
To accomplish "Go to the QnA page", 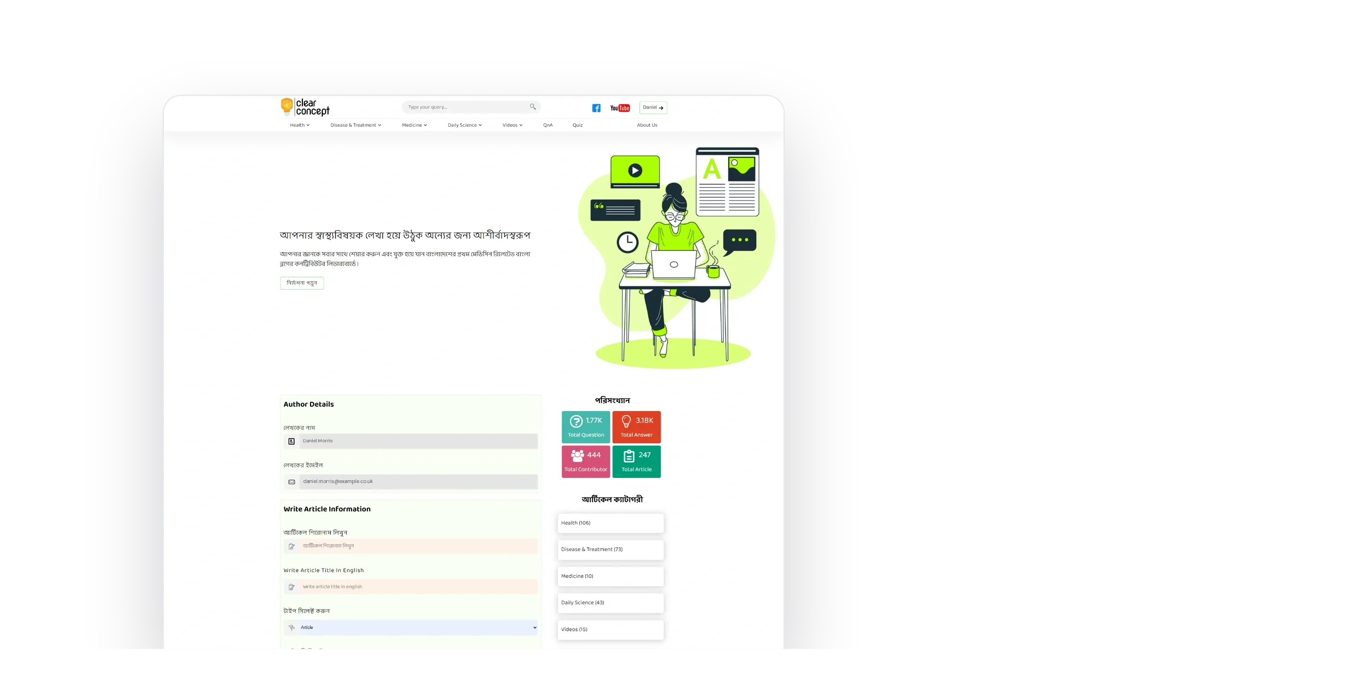I will [548, 125].
